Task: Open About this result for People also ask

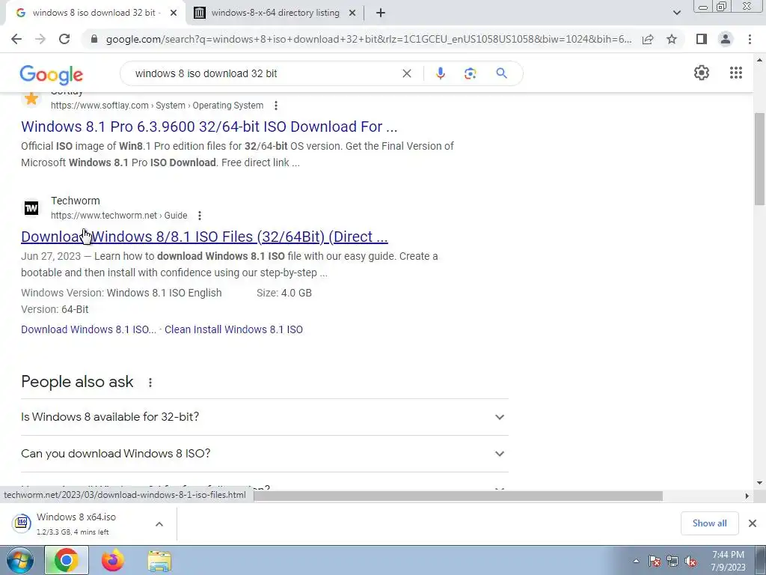Action: pyautogui.click(x=150, y=383)
